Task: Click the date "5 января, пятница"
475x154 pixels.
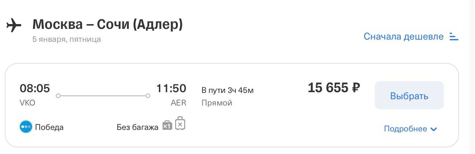Action: click(x=66, y=39)
